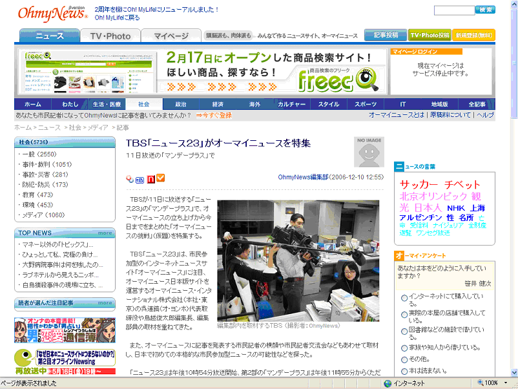Open the 教育 (473) category

37,194
